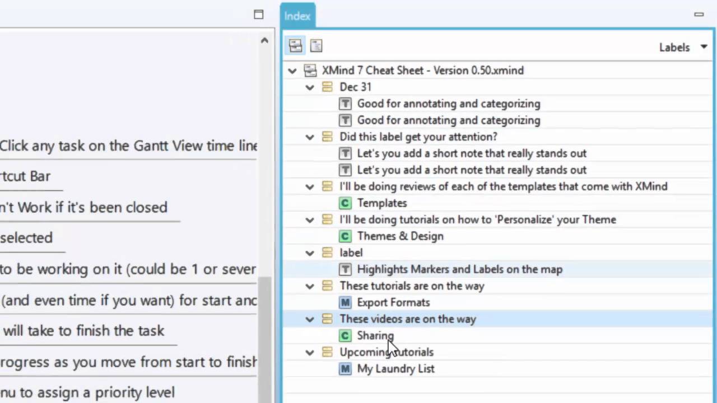The height and width of the screenshot is (403, 717).
Task: Select 'I'll be doing reviews of each of the templates'
Action: coord(504,186)
